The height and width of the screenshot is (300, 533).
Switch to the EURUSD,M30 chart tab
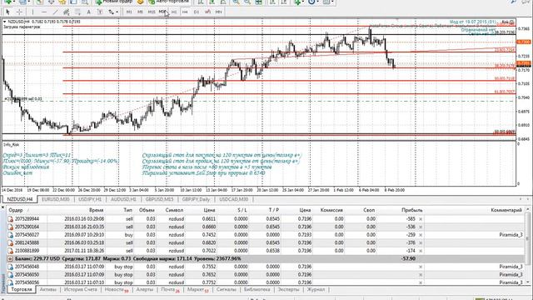tap(56, 199)
